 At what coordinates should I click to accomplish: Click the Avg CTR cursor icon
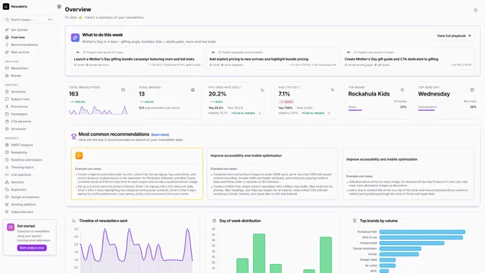(x=333, y=89)
